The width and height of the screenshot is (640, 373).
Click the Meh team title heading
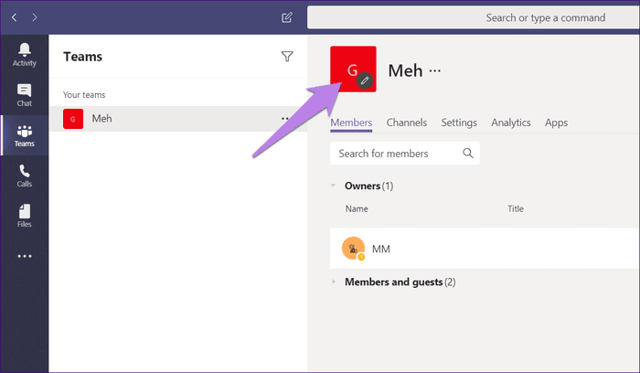405,70
